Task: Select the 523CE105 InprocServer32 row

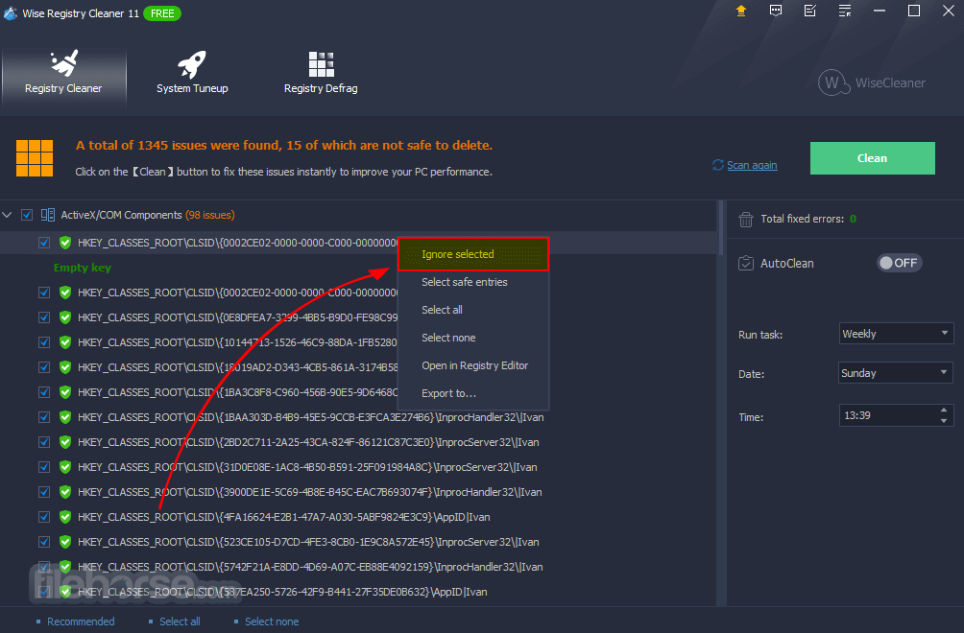Action: 360,542
